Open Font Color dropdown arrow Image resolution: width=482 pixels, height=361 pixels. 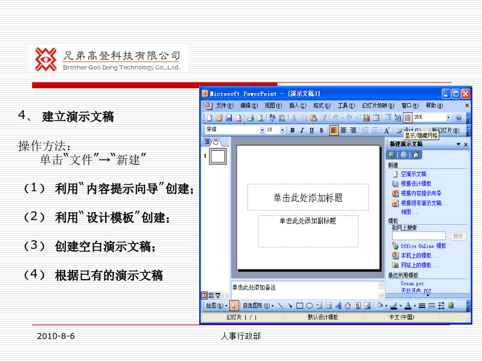tap(415, 306)
